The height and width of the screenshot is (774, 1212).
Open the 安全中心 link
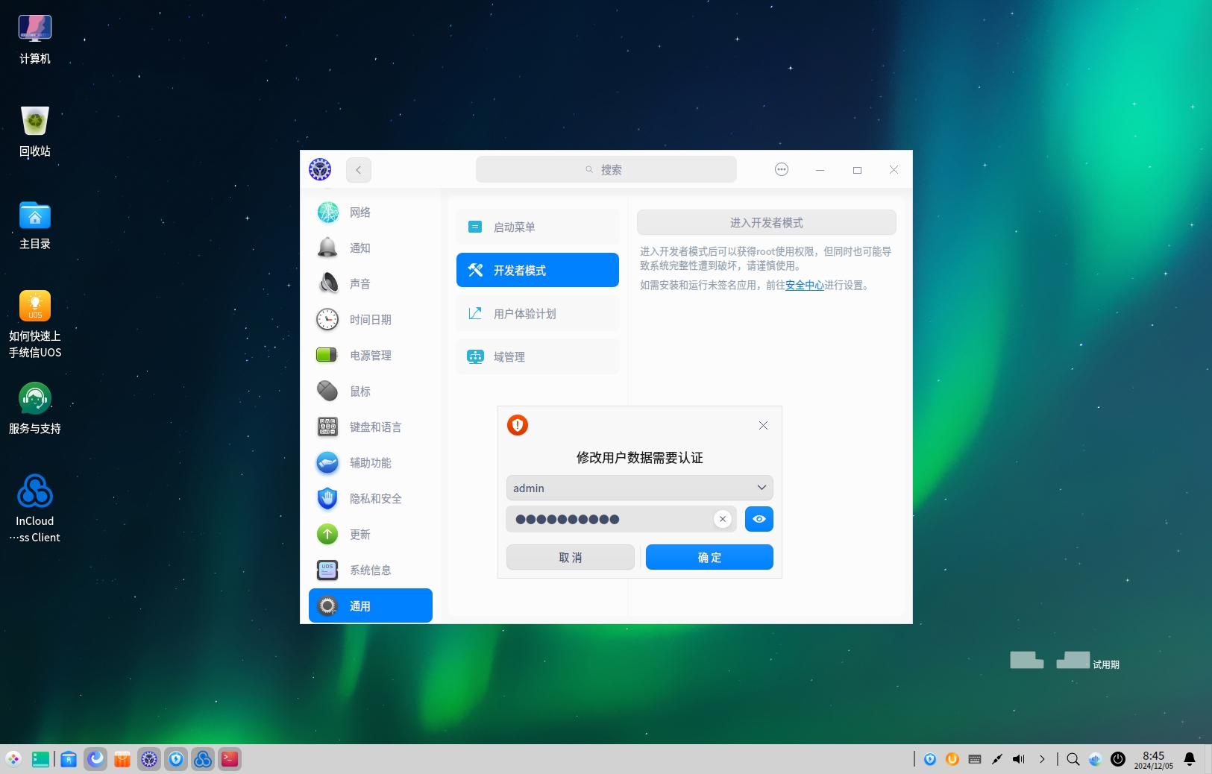[x=804, y=285]
